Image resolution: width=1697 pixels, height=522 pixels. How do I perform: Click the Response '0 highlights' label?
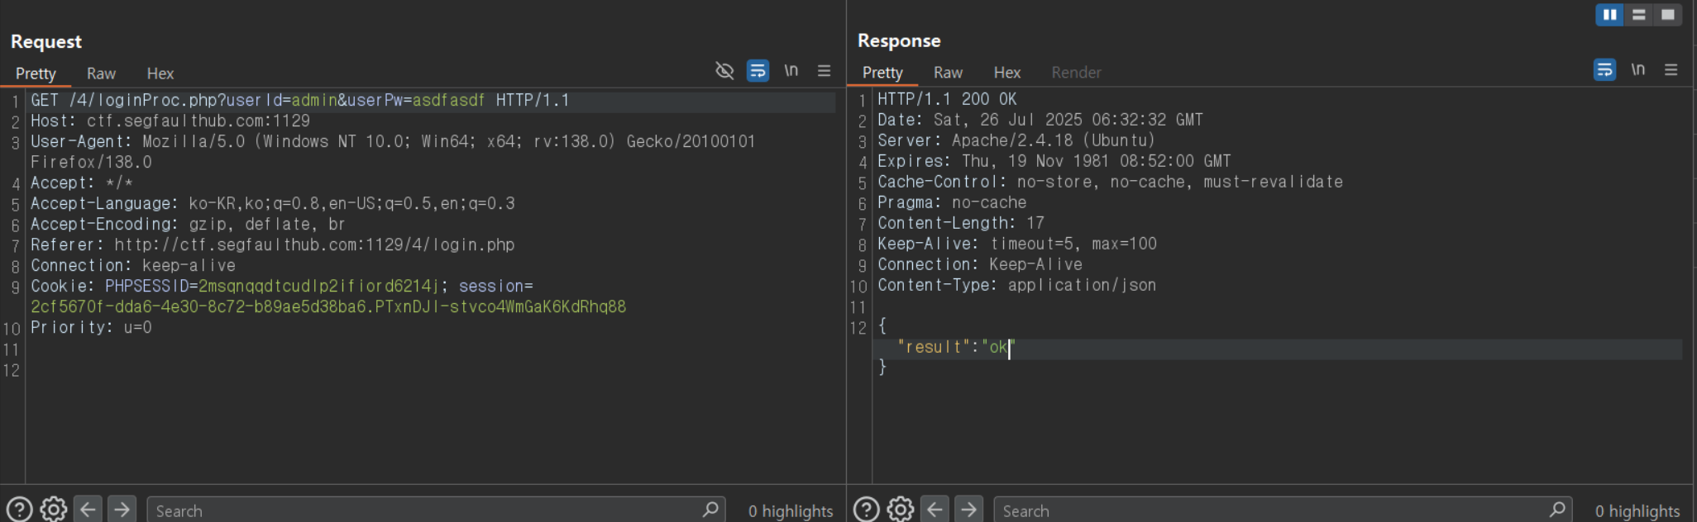pyautogui.click(x=1637, y=511)
